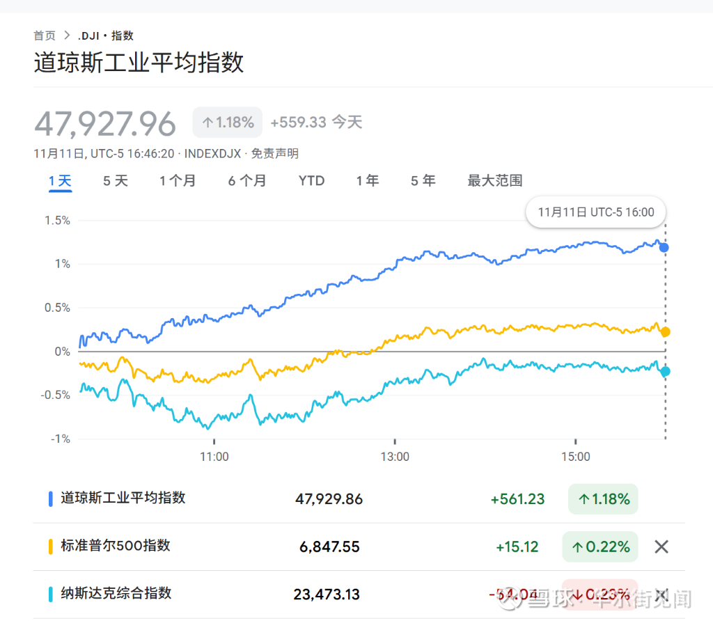
Task: Click the green up-arrow 1.18% badge
Action: [x=602, y=499]
